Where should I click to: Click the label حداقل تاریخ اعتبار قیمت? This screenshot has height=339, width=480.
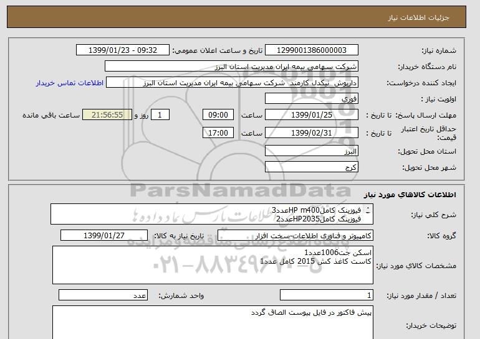point(429,133)
